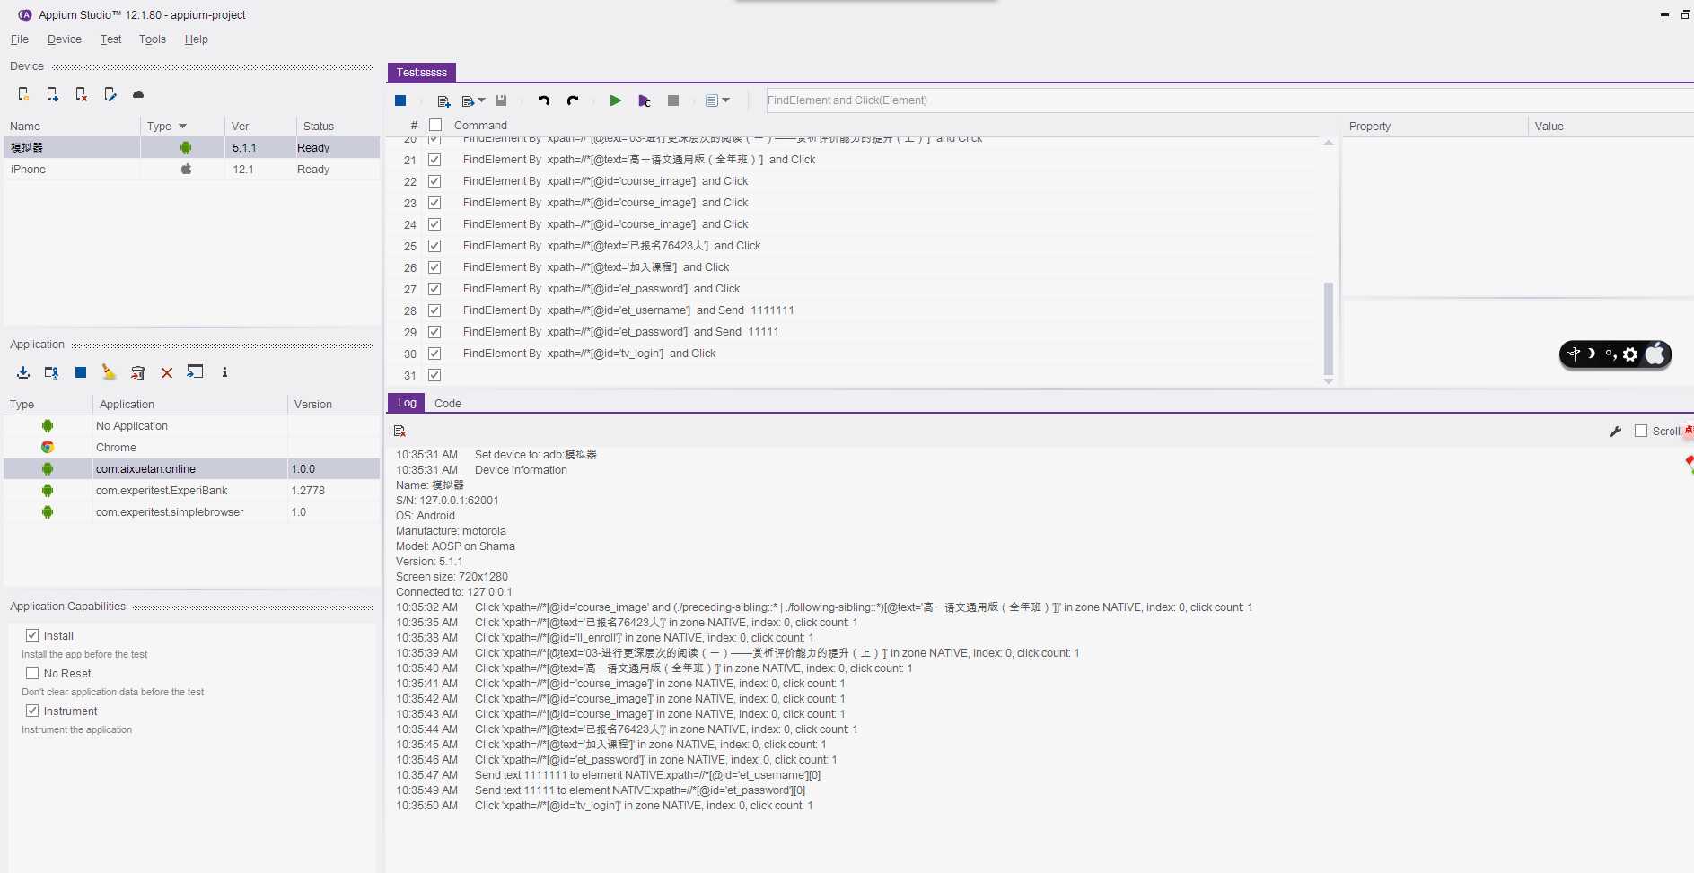
Task: Click the Type column sort arrow
Action: point(183,127)
